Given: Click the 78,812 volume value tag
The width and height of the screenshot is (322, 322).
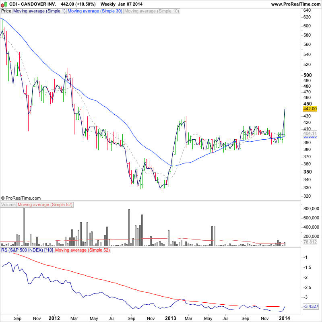Looking at the screenshot, I should tap(310, 242).
